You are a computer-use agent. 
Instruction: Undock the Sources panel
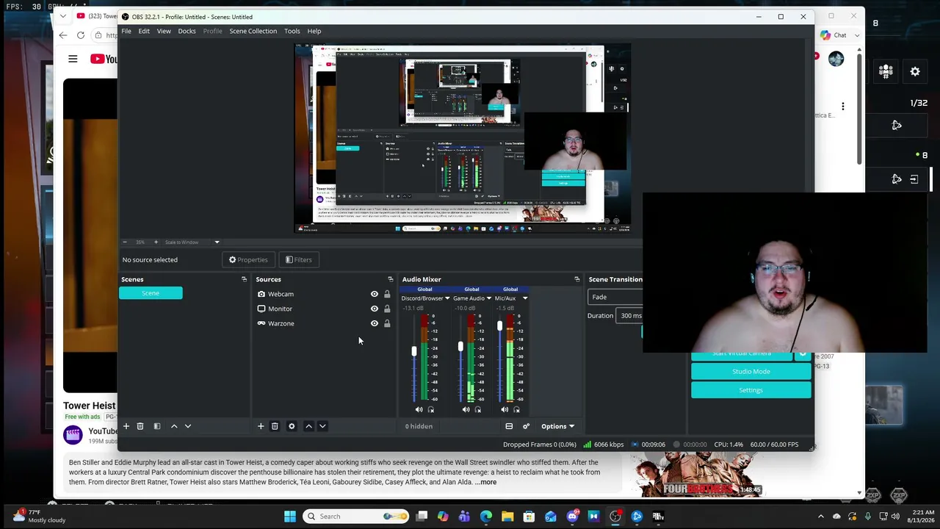pos(390,279)
